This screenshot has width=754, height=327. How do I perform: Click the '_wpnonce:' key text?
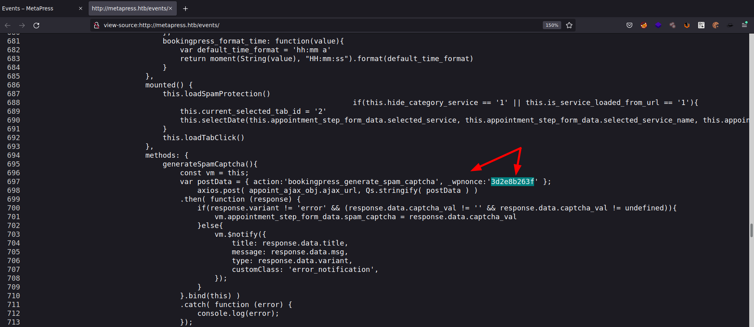(x=467, y=182)
